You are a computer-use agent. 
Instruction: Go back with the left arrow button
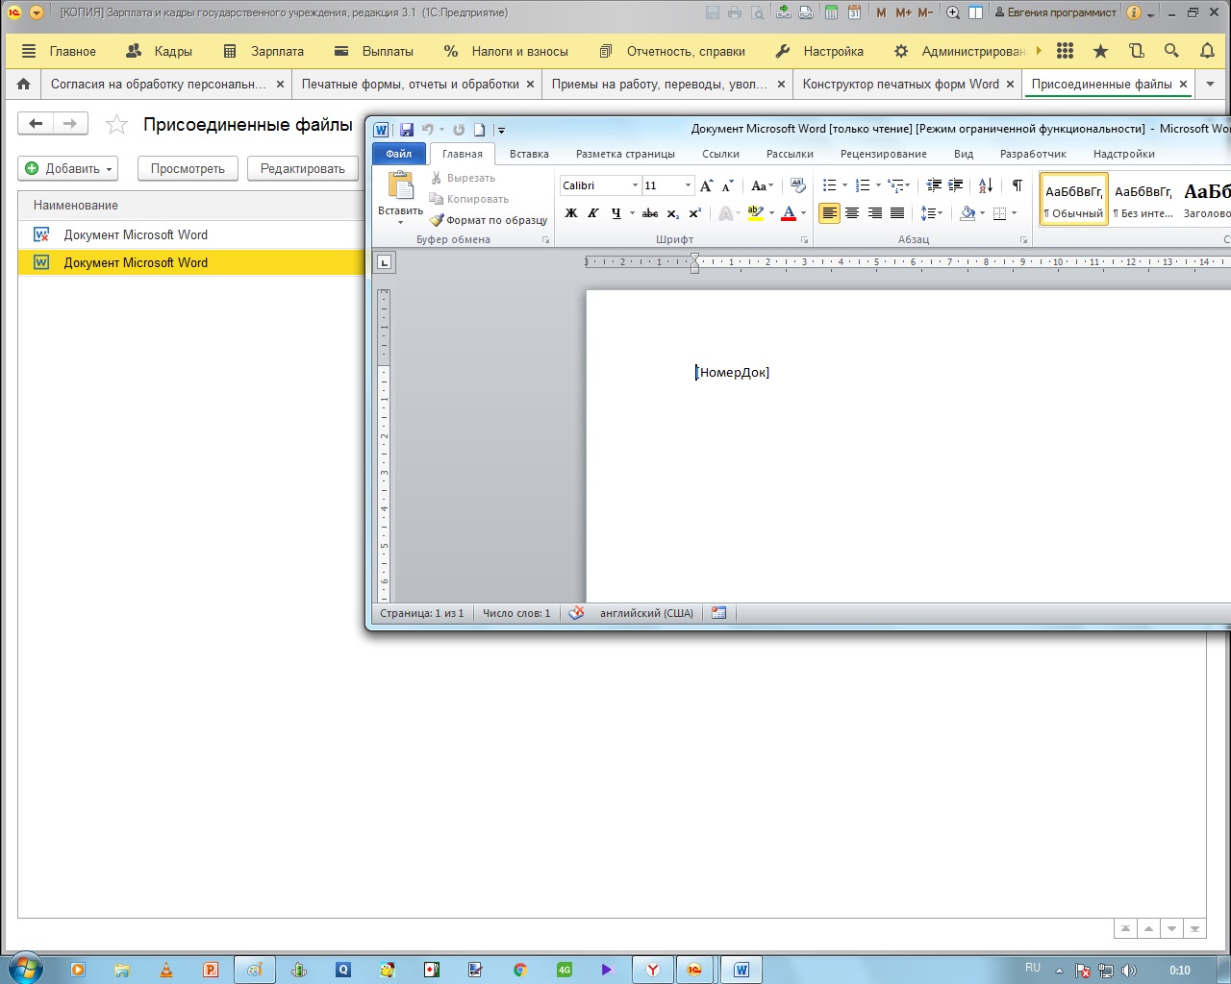pyautogui.click(x=36, y=123)
